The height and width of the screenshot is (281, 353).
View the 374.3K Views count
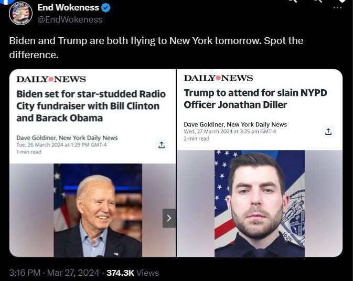[x=132, y=273]
